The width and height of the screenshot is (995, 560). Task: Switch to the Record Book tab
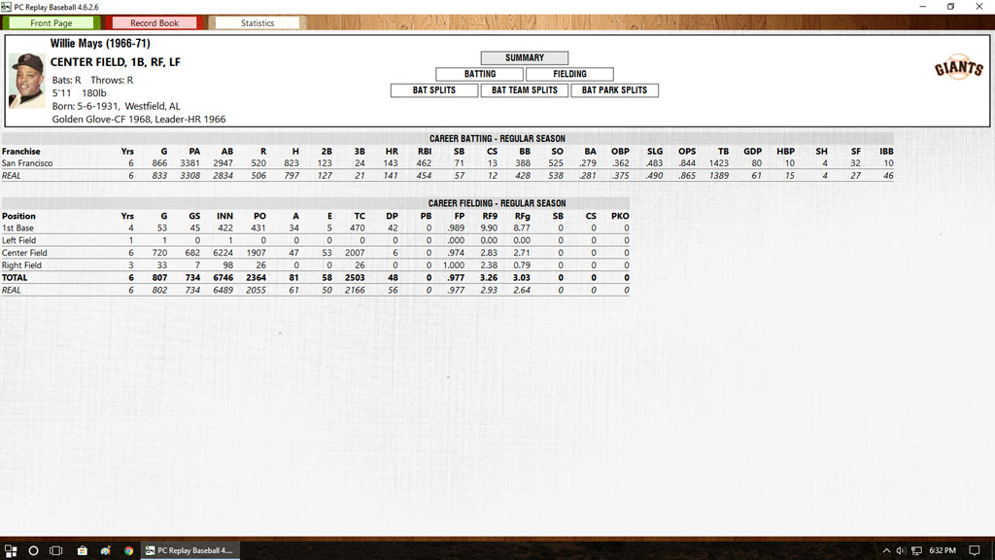tap(154, 23)
